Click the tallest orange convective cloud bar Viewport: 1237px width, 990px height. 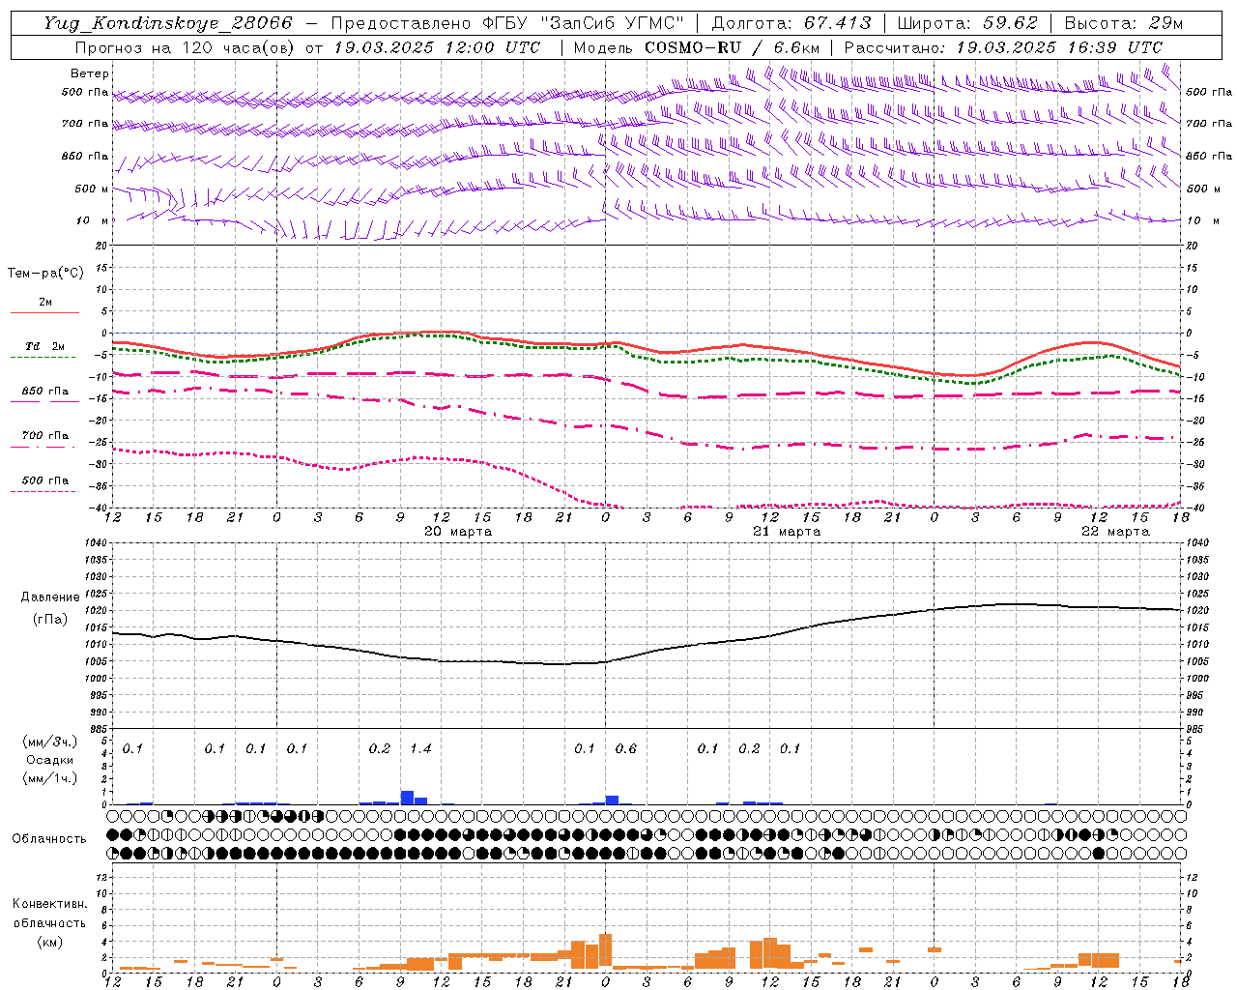(606, 951)
